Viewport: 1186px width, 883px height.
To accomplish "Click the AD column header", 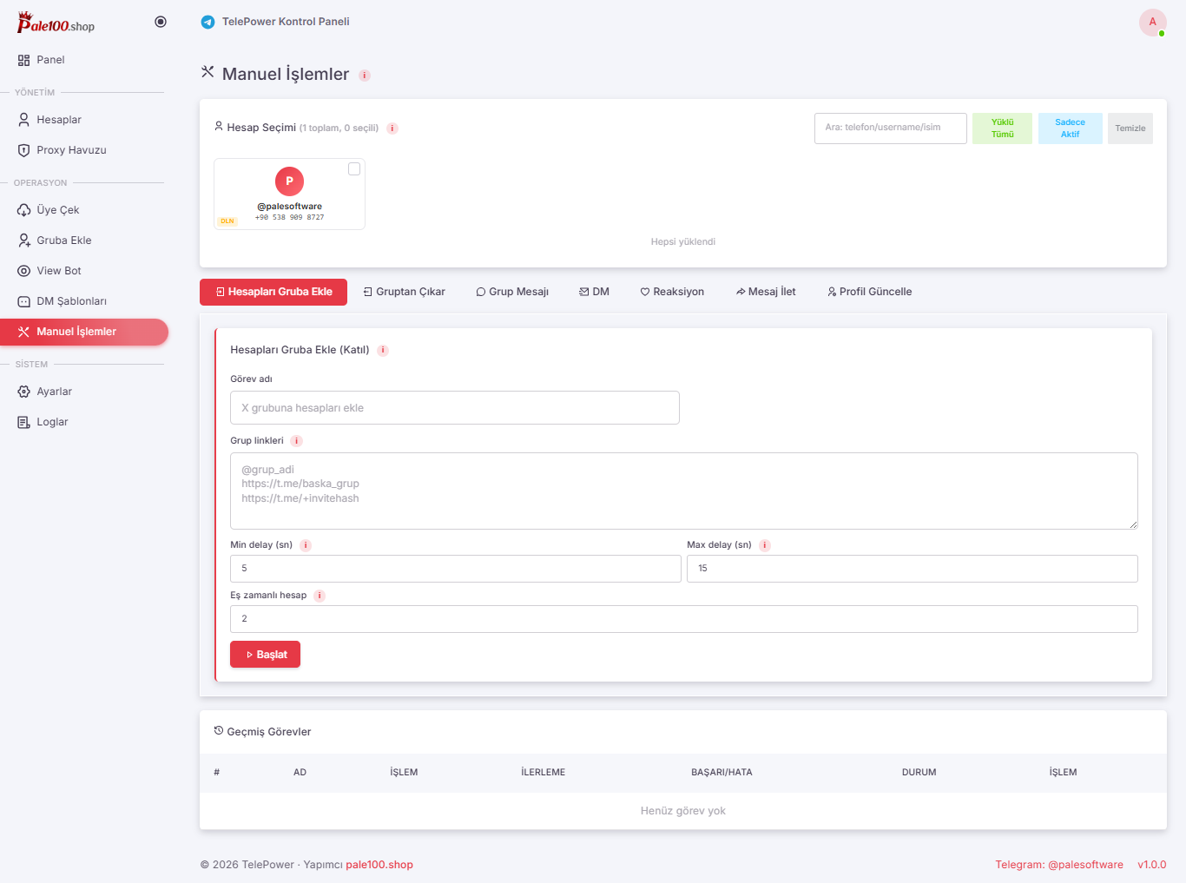I will coord(300,773).
